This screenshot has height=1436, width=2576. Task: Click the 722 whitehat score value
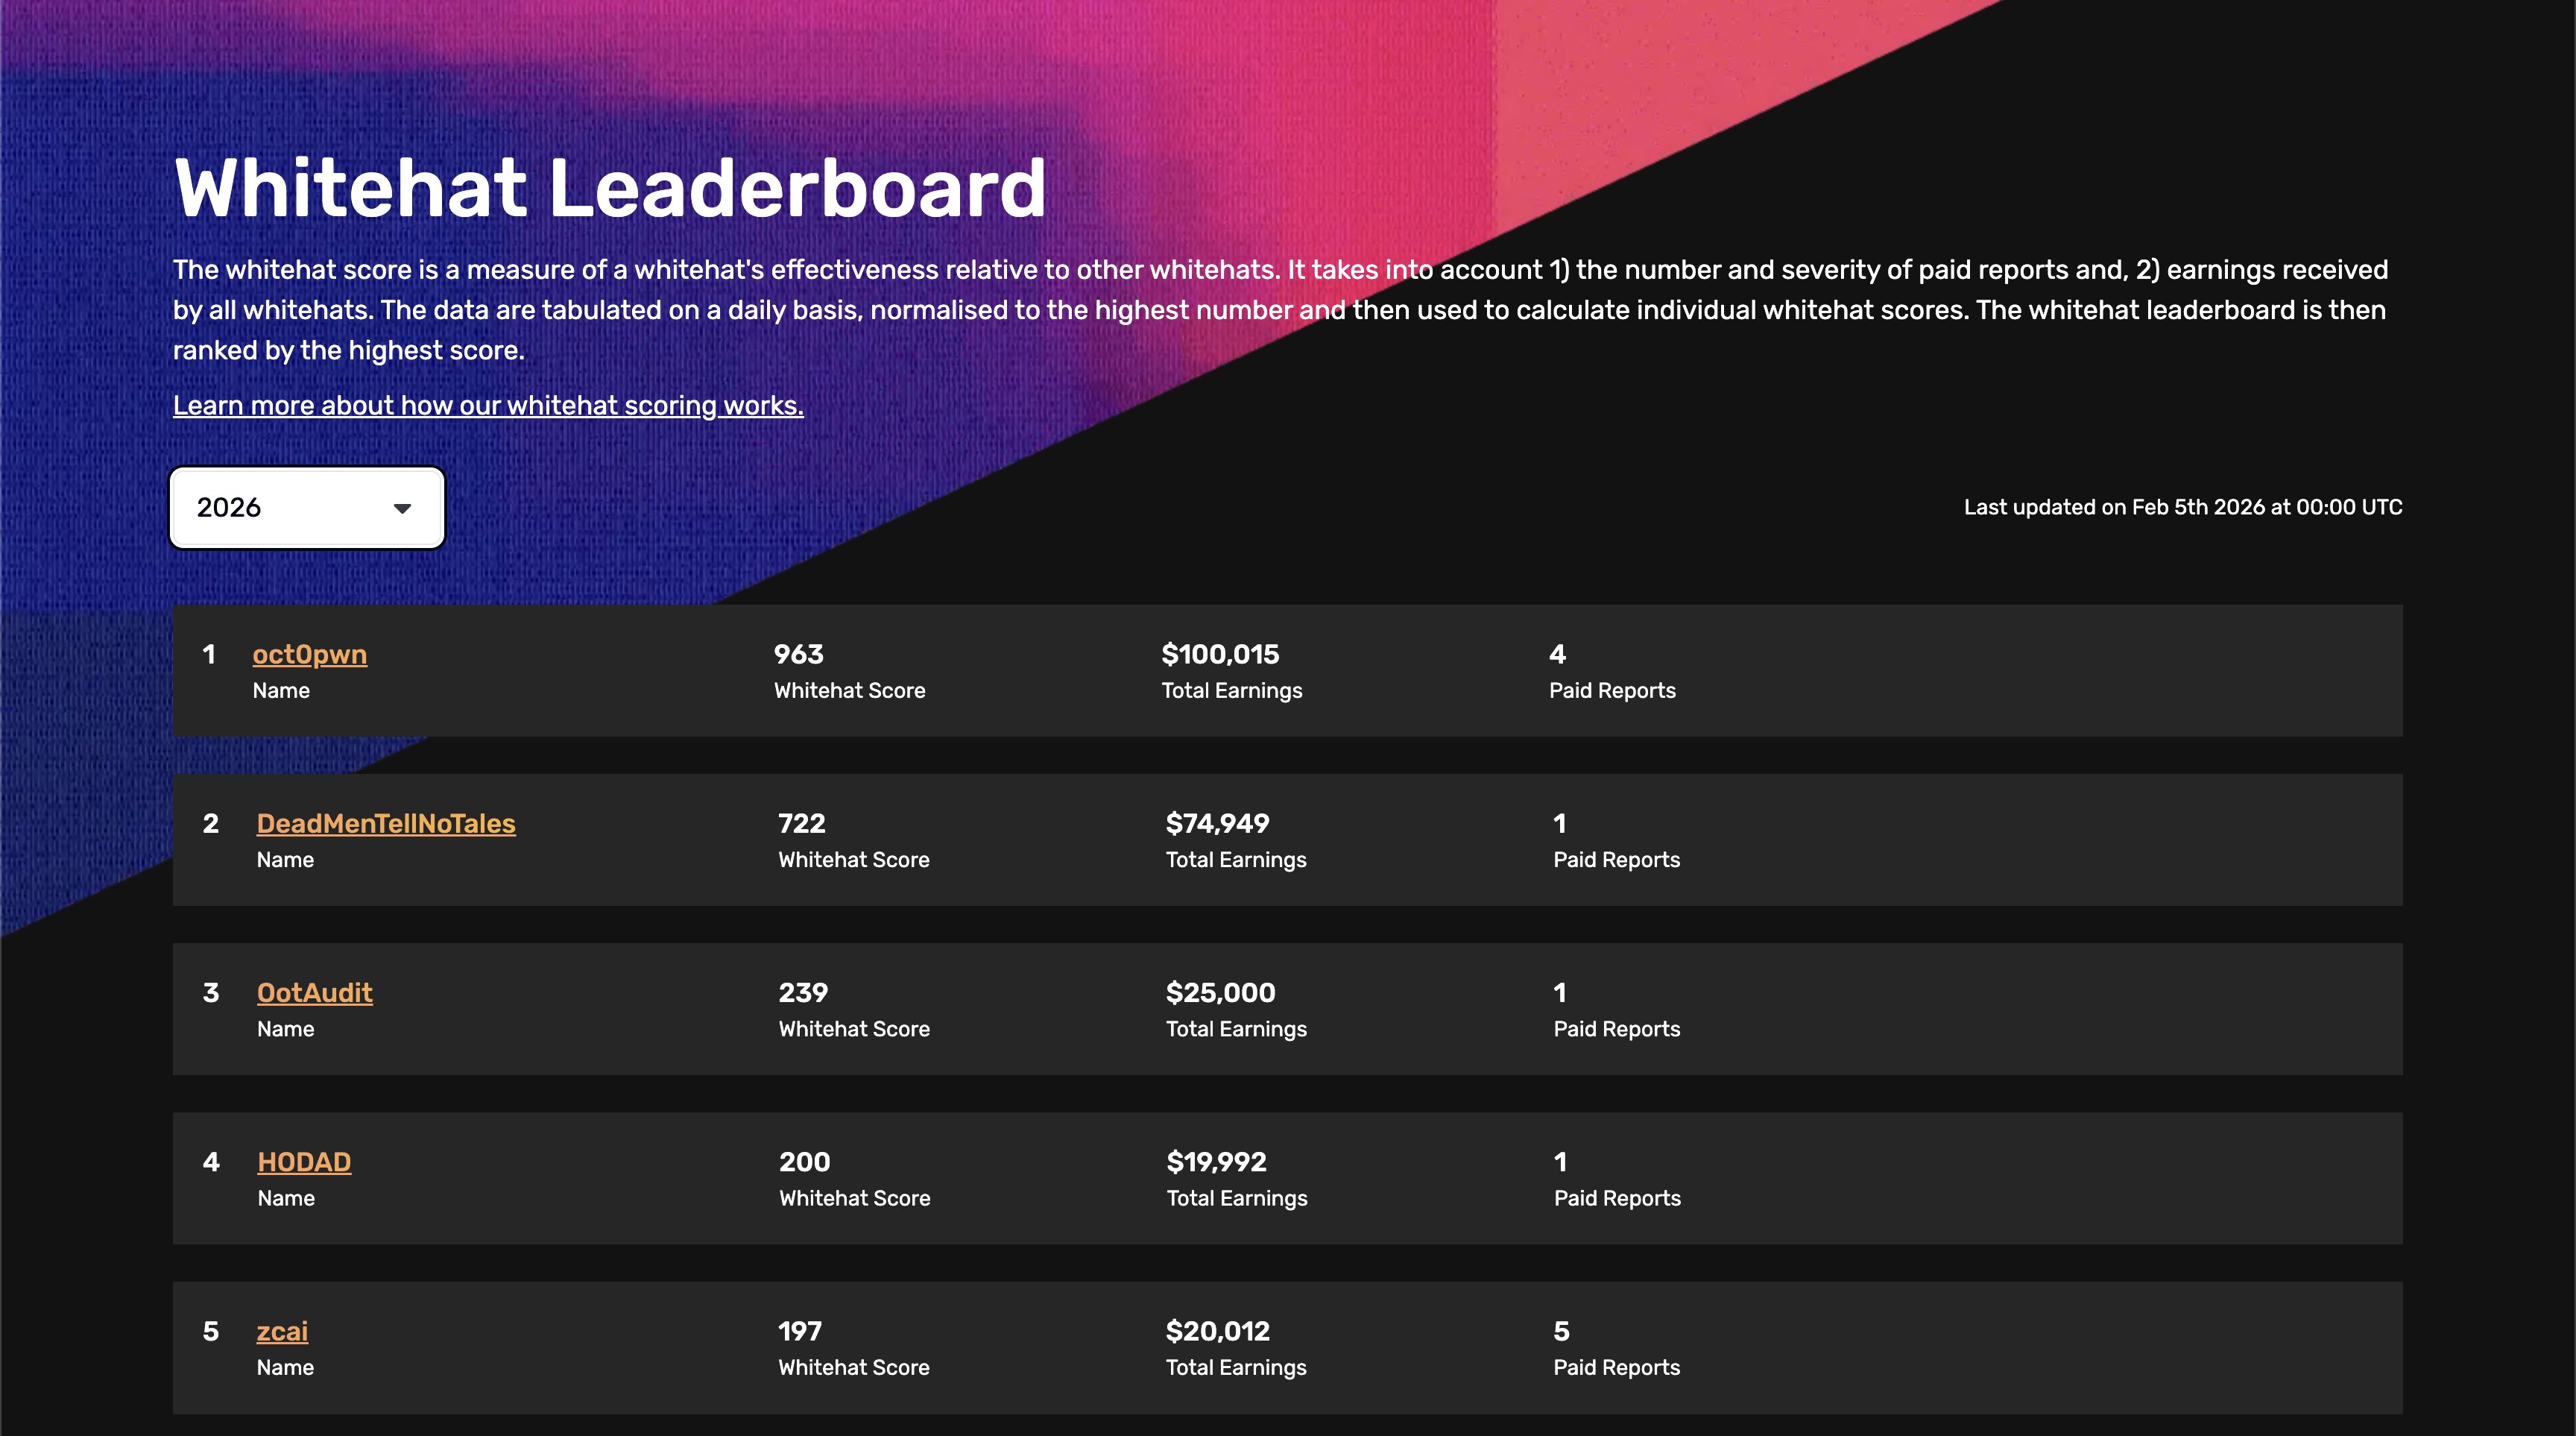[x=801, y=823]
